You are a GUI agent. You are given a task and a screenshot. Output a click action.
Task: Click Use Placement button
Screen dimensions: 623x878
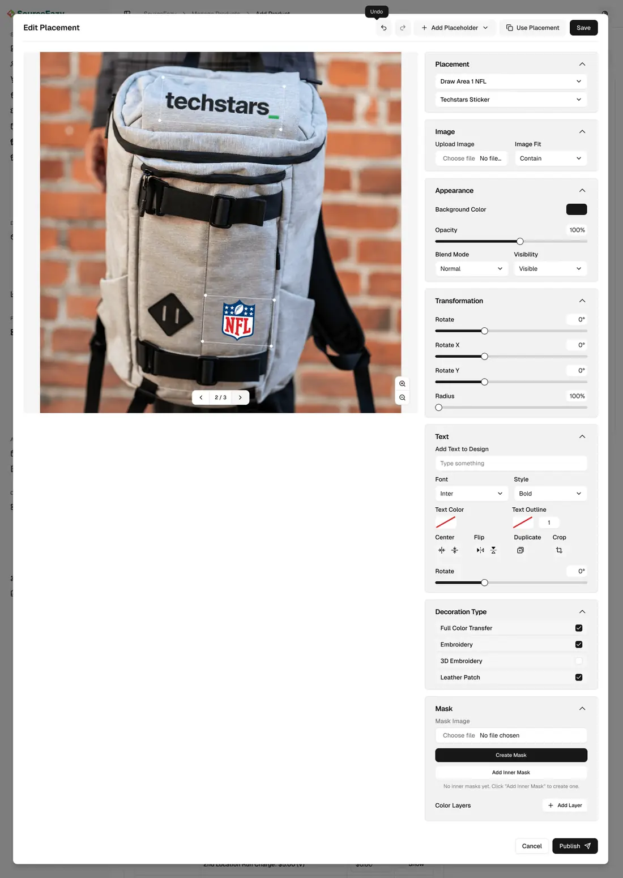tap(532, 28)
